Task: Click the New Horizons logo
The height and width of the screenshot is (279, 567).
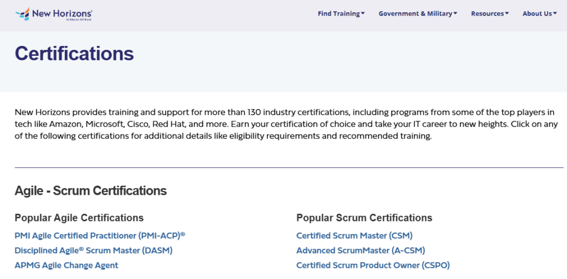Action: coord(54,14)
